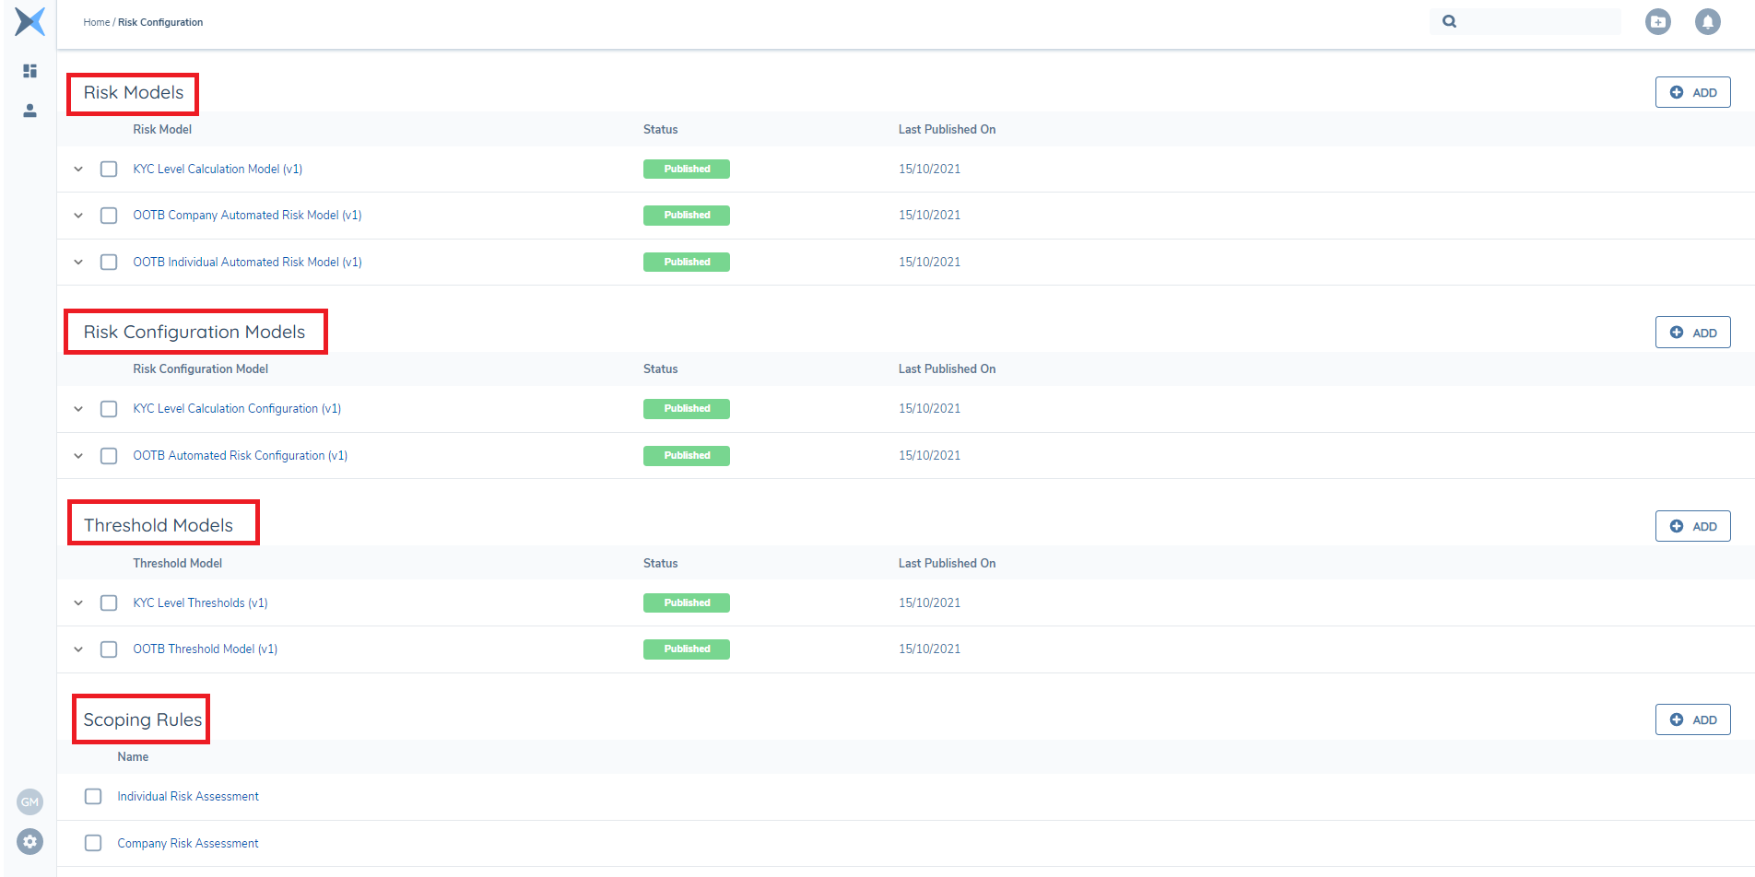Open OOTB Individual Automated Risk Model link
Image resolution: width=1755 pixels, height=877 pixels.
click(x=247, y=263)
